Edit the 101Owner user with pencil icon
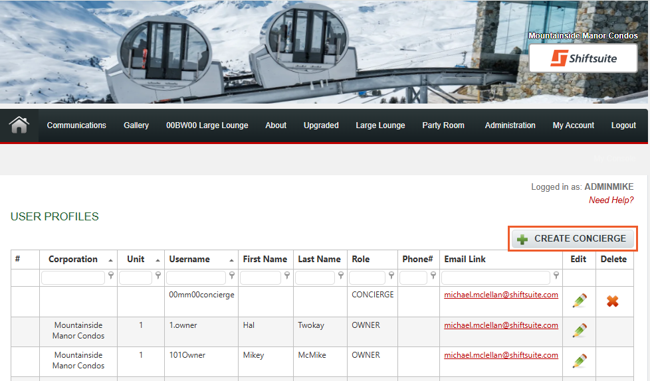 pyautogui.click(x=580, y=360)
